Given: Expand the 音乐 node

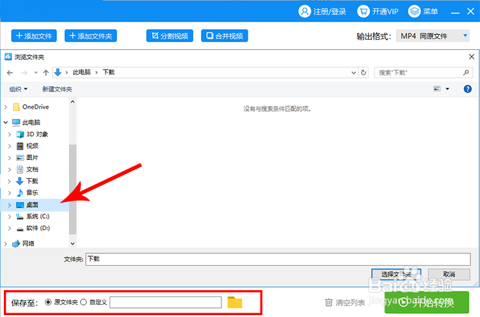Looking at the screenshot, I should pos(9,193).
